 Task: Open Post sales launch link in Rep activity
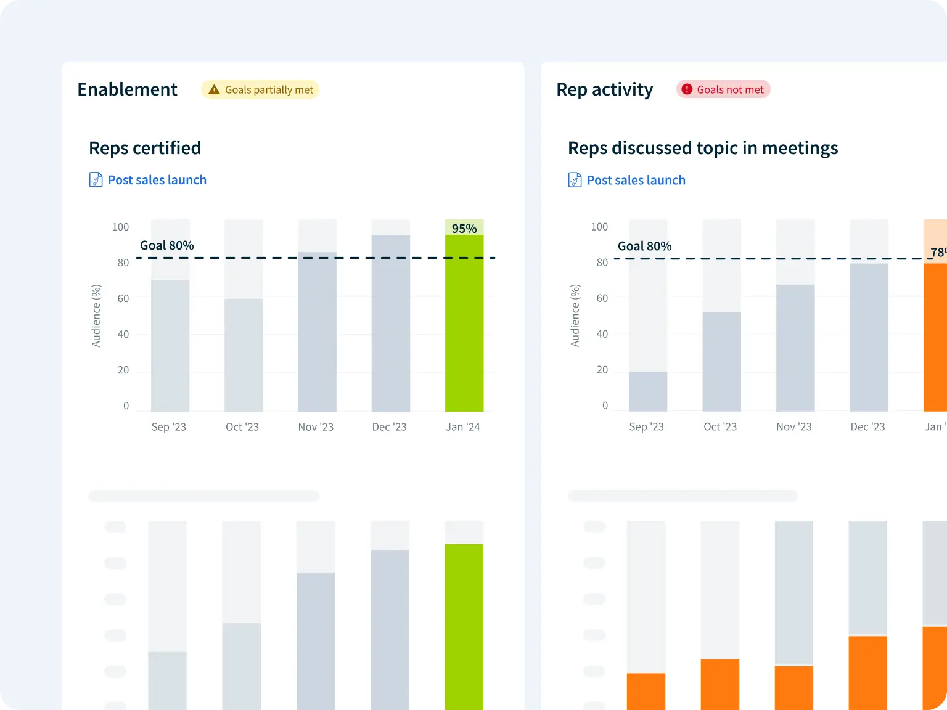[636, 180]
